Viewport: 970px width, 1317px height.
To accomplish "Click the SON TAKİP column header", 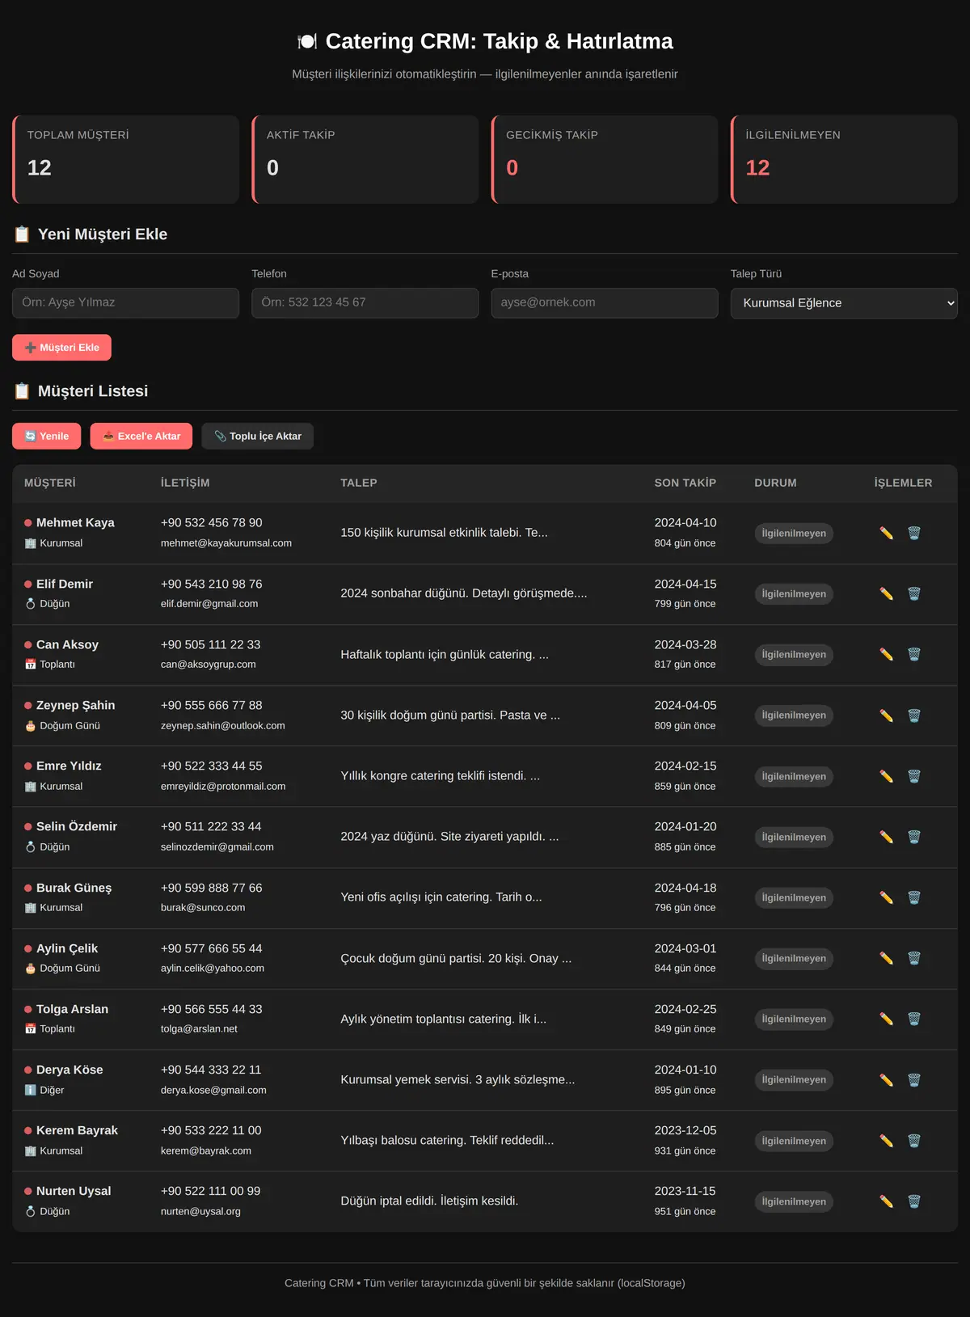I will click(685, 483).
